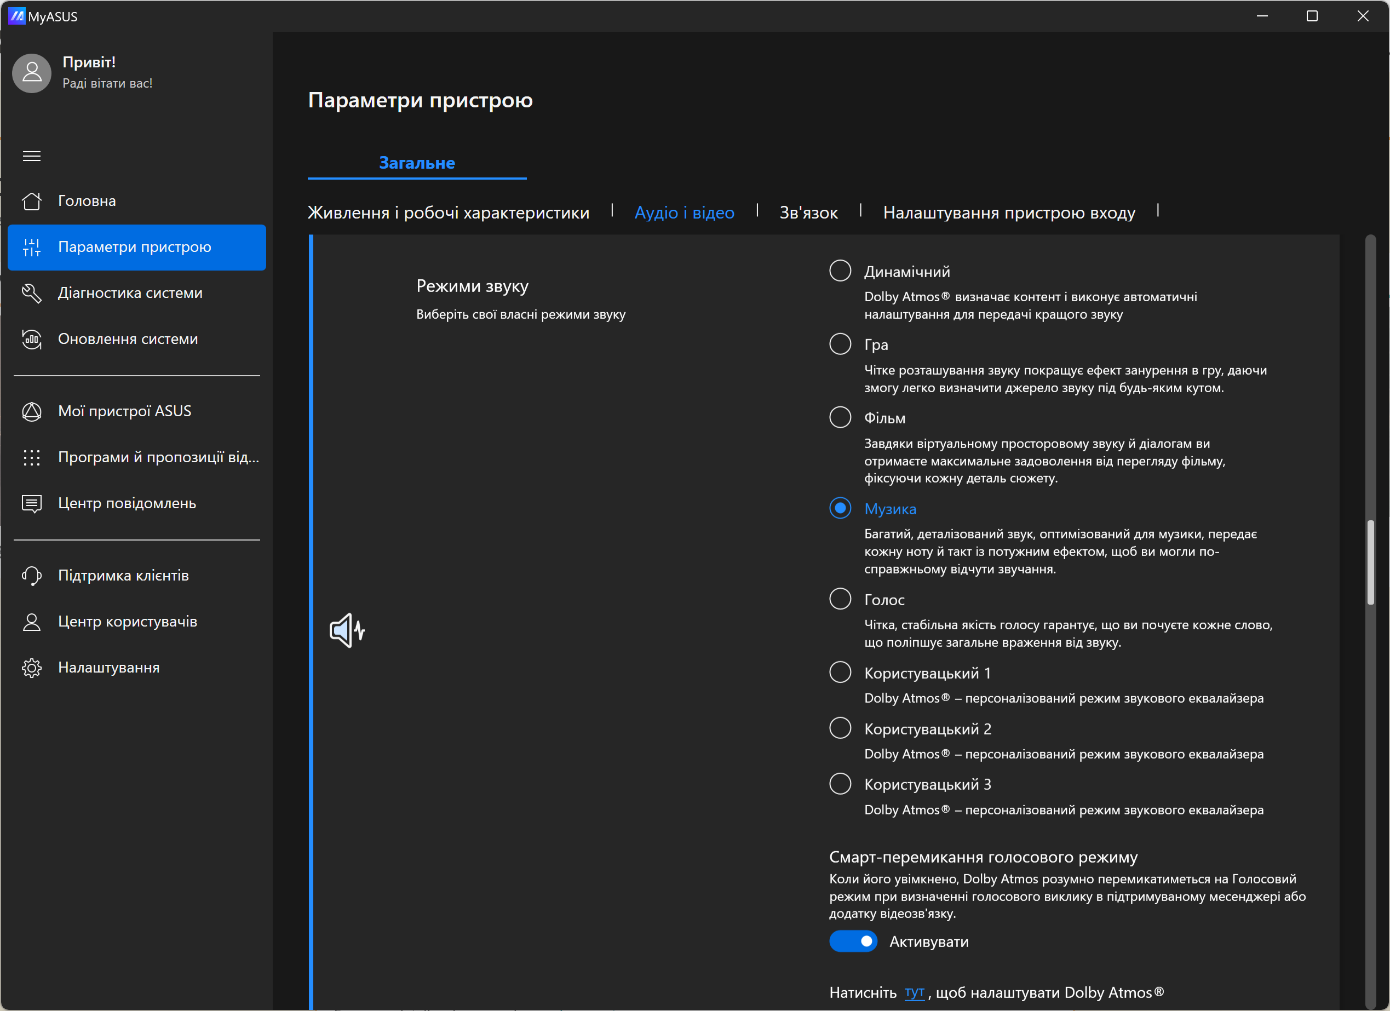Switch to the Загальне tab
The image size is (1390, 1011).
(x=417, y=163)
